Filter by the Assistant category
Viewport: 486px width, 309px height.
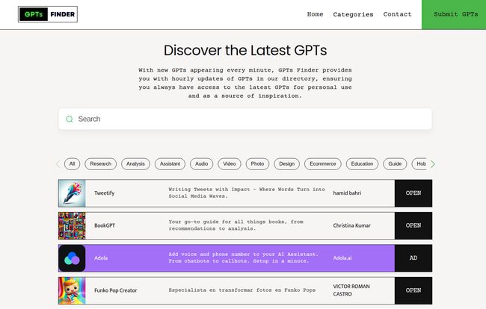click(x=170, y=164)
